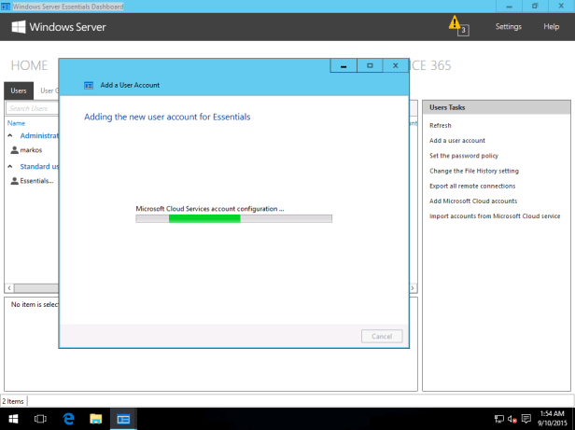Image resolution: width=575 pixels, height=430 pixels.
Task: Open the Help menu
Action: [551, 27]
